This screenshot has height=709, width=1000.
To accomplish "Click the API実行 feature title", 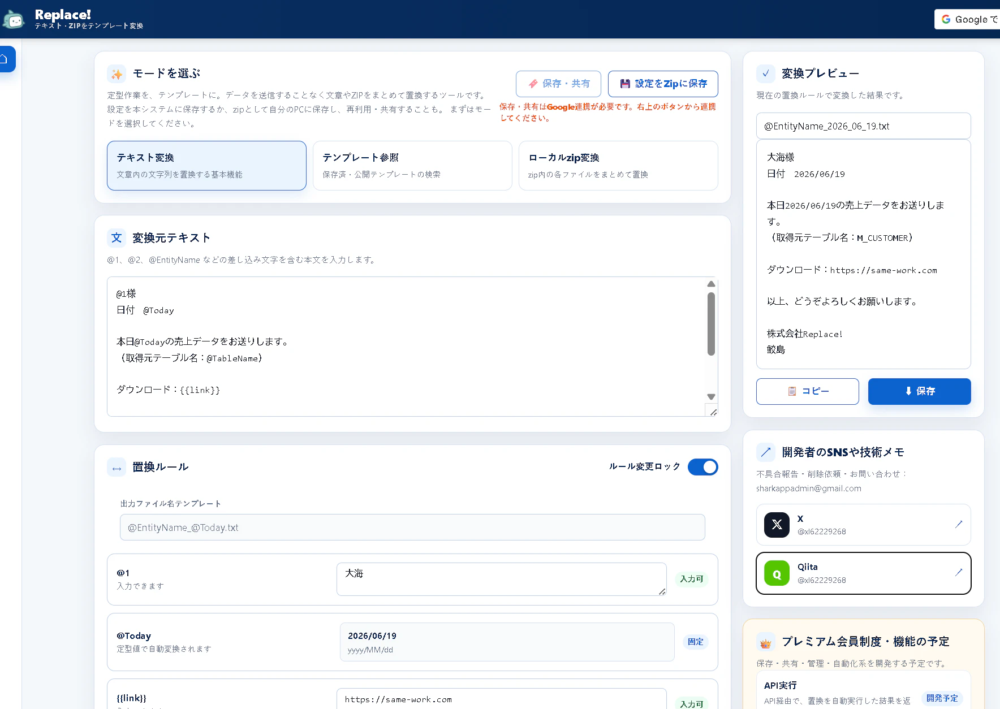I will [781, 685].
